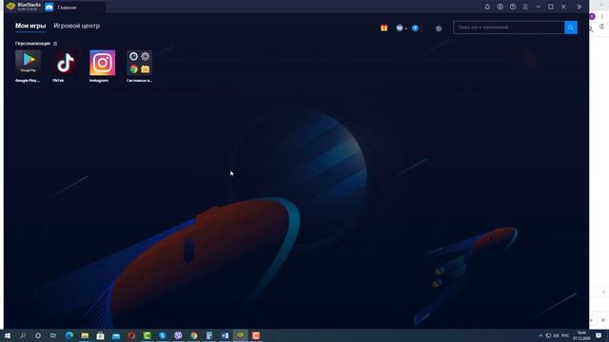This screenshot has height=342, width=609.
Task: Open the Discord community icon dropdown
Action: tap(401, 28)
